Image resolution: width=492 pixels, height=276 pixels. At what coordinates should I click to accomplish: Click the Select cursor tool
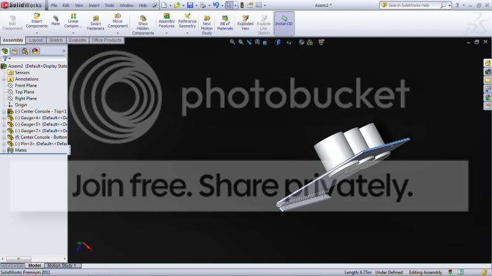(x=229, y=5)
